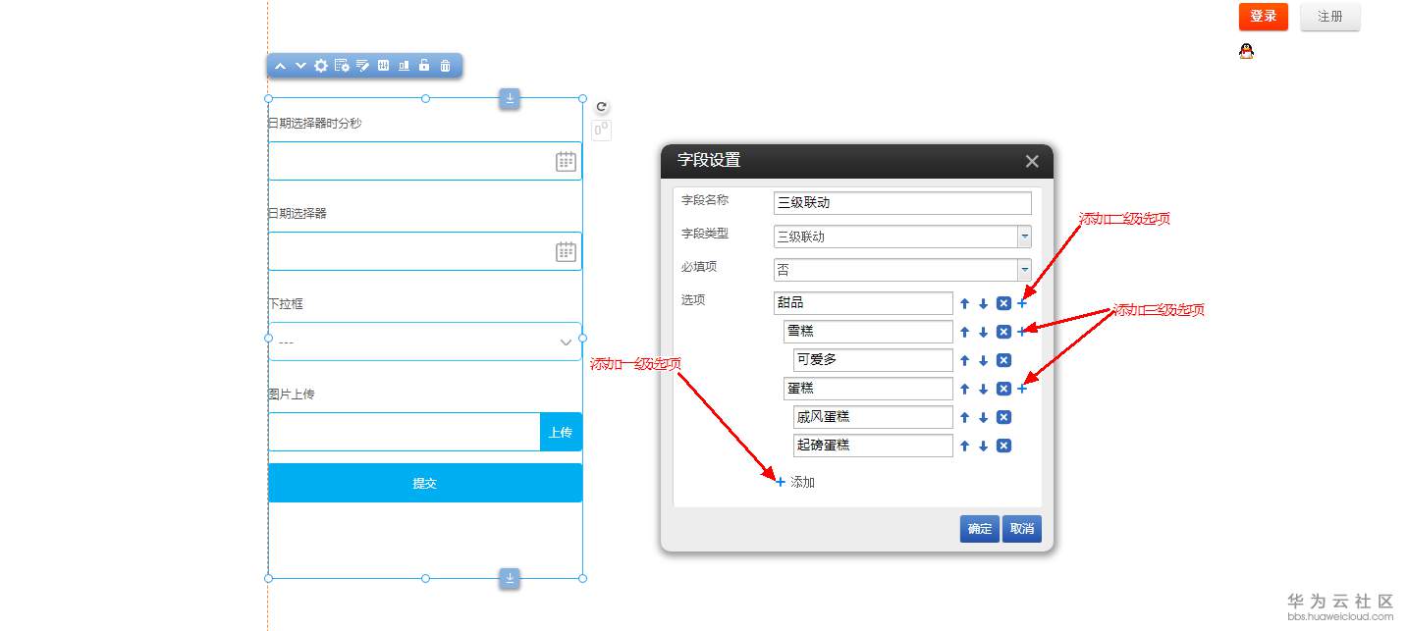
Task: Click the image upload text field
Action: 405,432
